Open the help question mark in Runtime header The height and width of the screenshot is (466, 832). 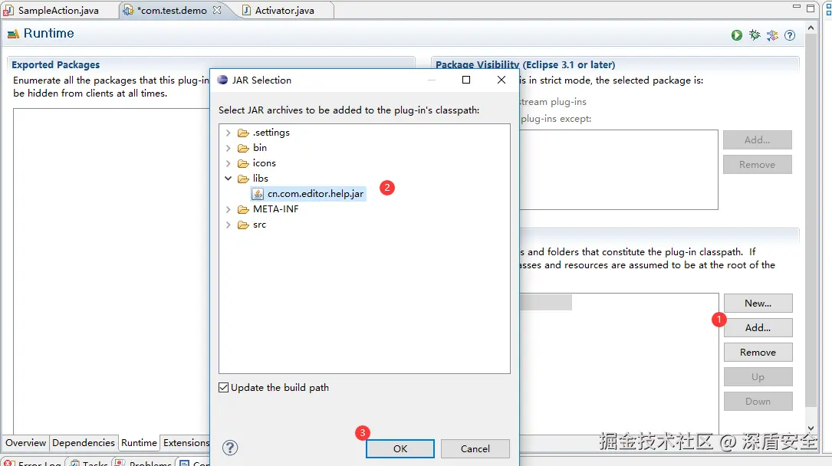(x=790, y=35)
